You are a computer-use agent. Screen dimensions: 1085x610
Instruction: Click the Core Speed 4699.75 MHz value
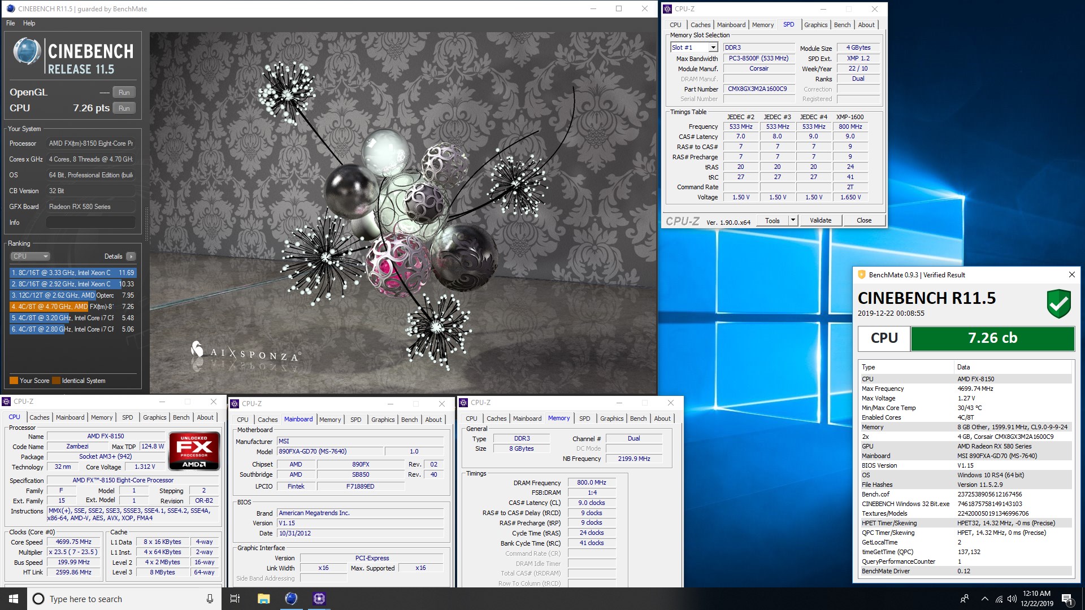[73, 542]
